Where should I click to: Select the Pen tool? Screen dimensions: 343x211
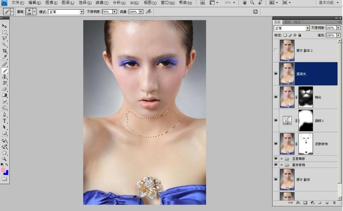click(4, 114)
